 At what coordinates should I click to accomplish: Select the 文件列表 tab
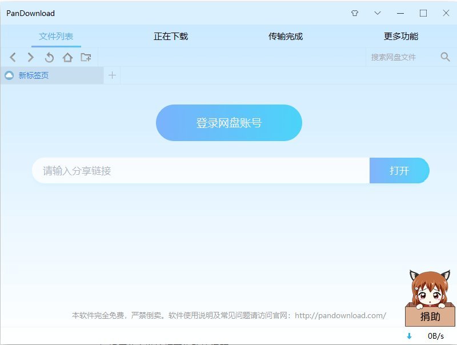click(56, 37)
